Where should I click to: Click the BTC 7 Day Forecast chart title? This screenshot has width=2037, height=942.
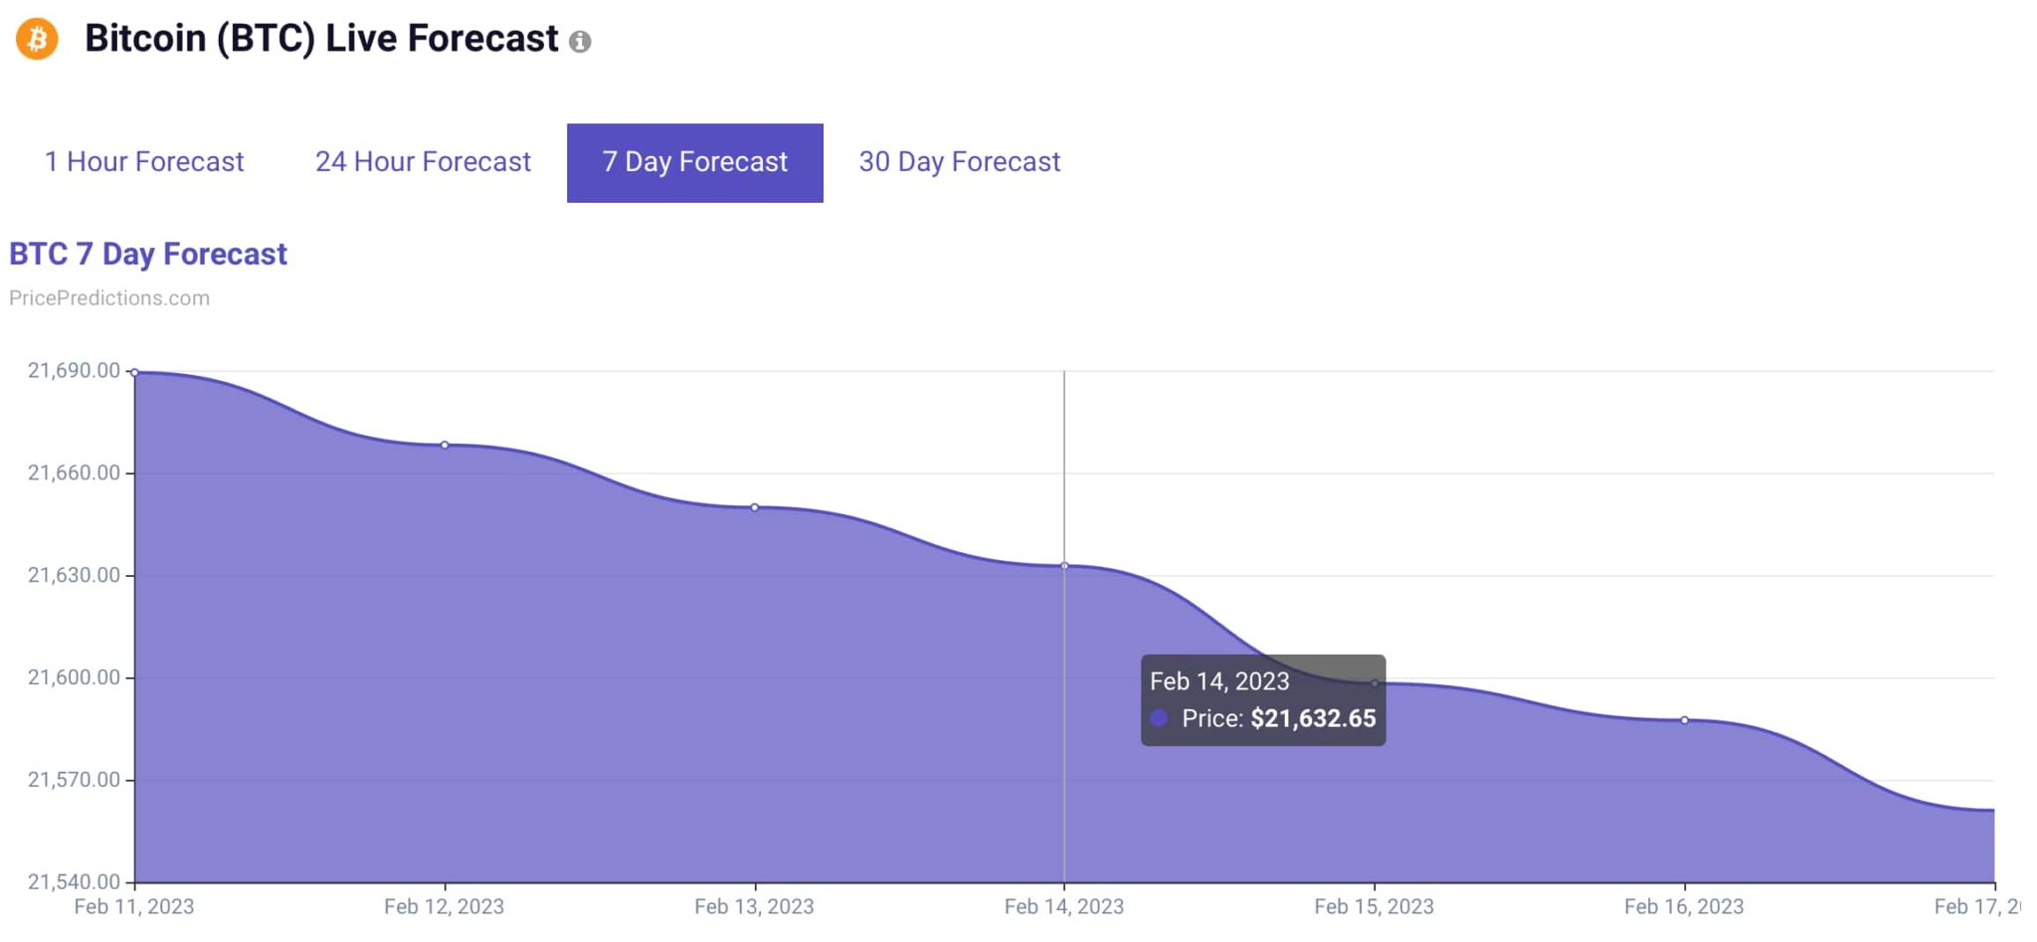click(x=148, y=255)
